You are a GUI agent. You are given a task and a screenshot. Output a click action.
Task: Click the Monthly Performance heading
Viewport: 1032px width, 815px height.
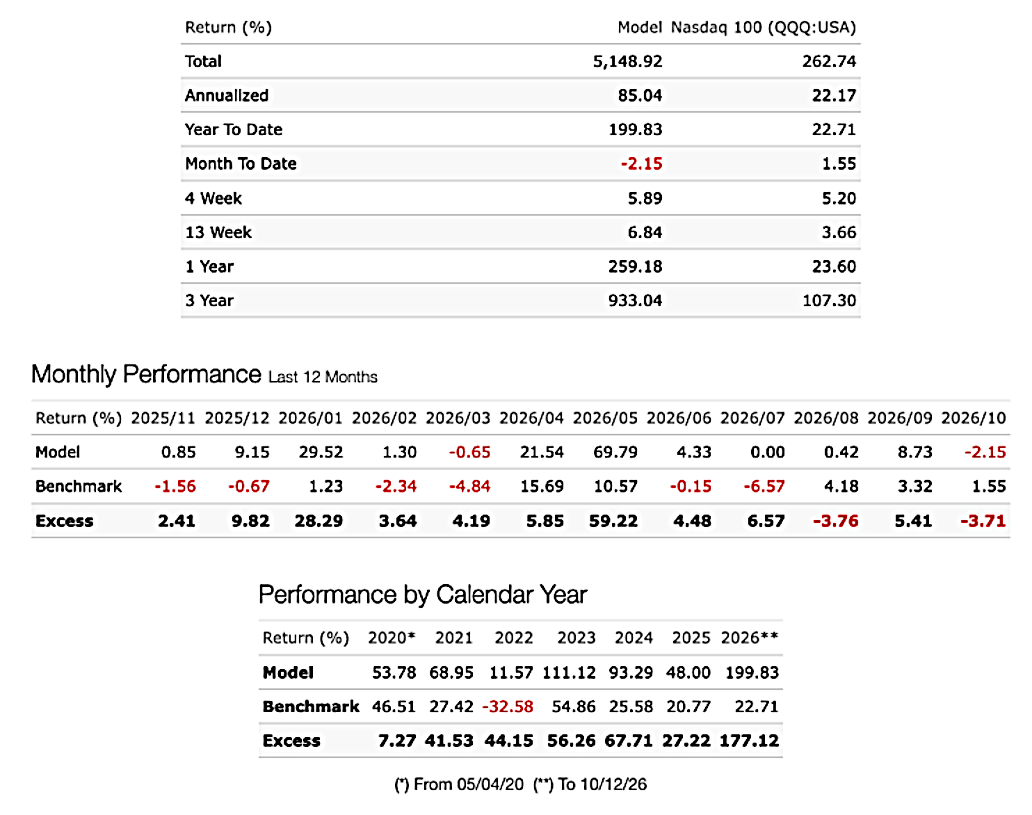tap(146, 374)
